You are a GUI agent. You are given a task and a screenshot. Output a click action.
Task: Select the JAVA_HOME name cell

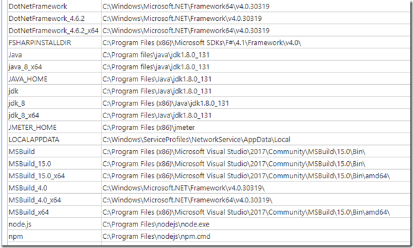pyautogui.click(x=28, y=79)
